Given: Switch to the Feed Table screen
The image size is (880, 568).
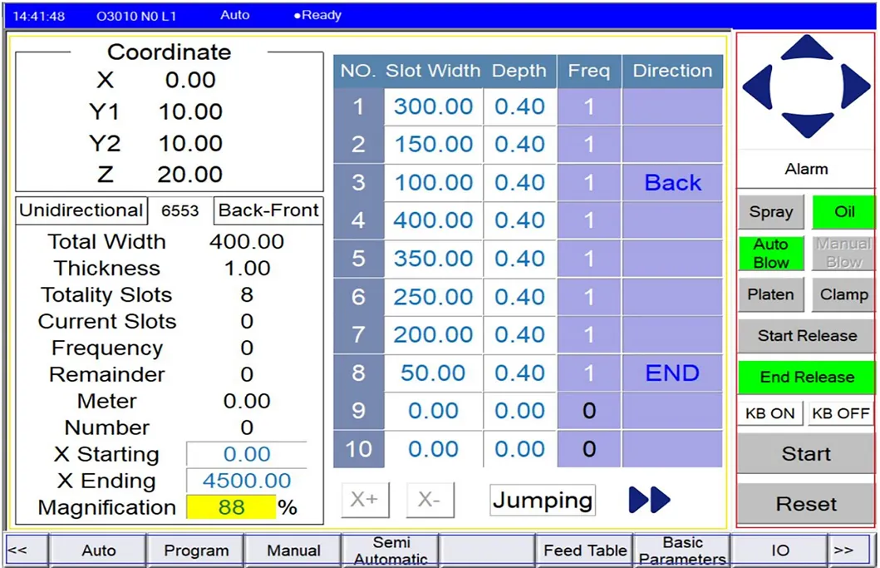Looking at the screenshot, I should pyautogui.click(x=585, y=550).
